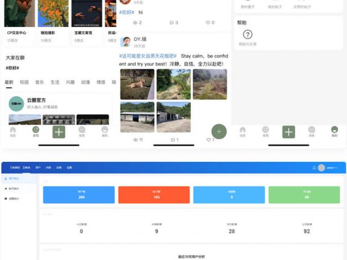
Task: Switch to the 最新 tab
Action: click(9, 82)
